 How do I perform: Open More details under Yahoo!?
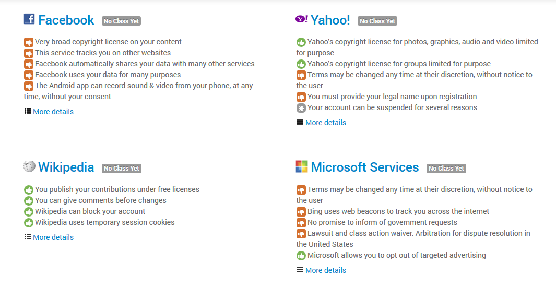[326, 123]
